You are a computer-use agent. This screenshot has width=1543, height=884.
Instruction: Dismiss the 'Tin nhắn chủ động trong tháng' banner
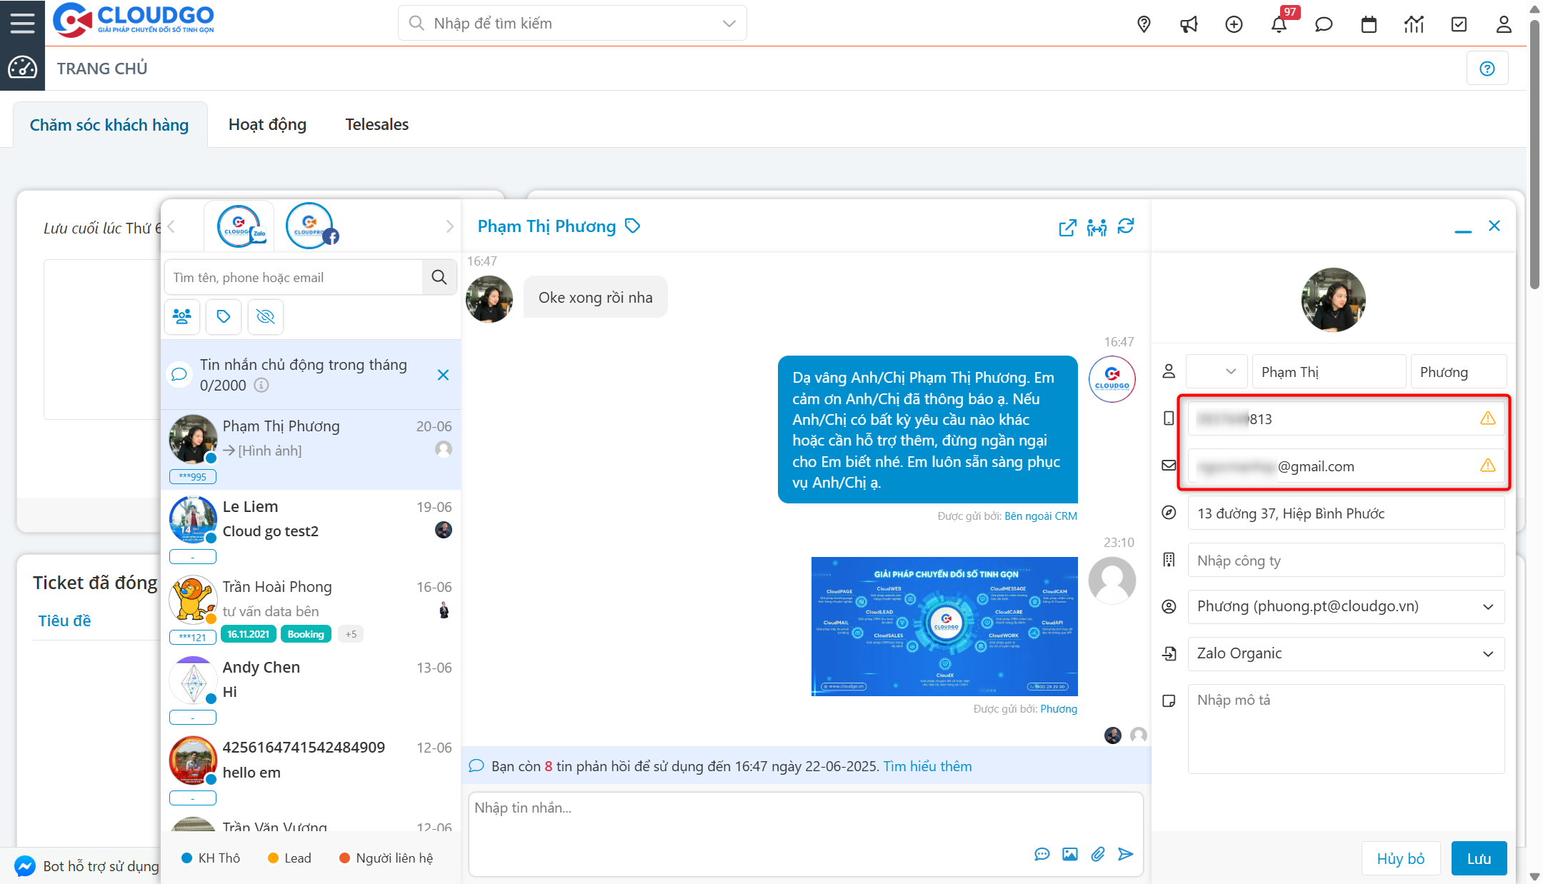coord(443,374)
